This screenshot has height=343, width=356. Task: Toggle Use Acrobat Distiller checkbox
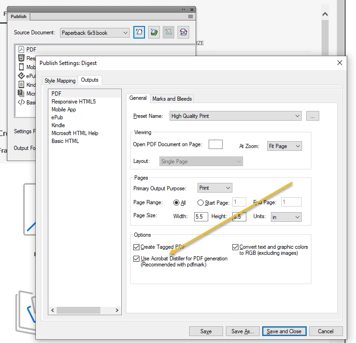tap(136, 259)
